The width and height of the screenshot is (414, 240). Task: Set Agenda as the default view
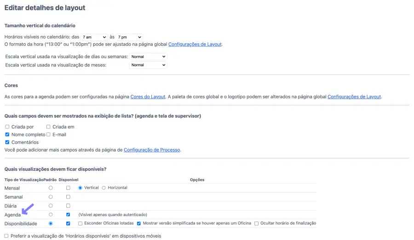51,214
